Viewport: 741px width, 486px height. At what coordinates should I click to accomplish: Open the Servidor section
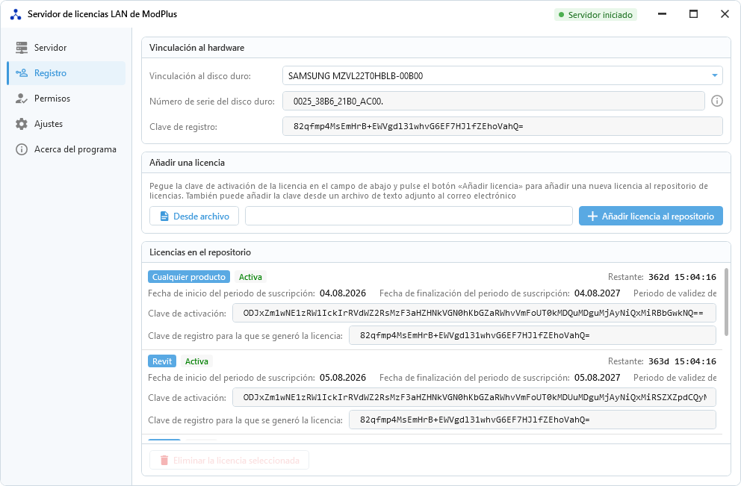(66, 48)
